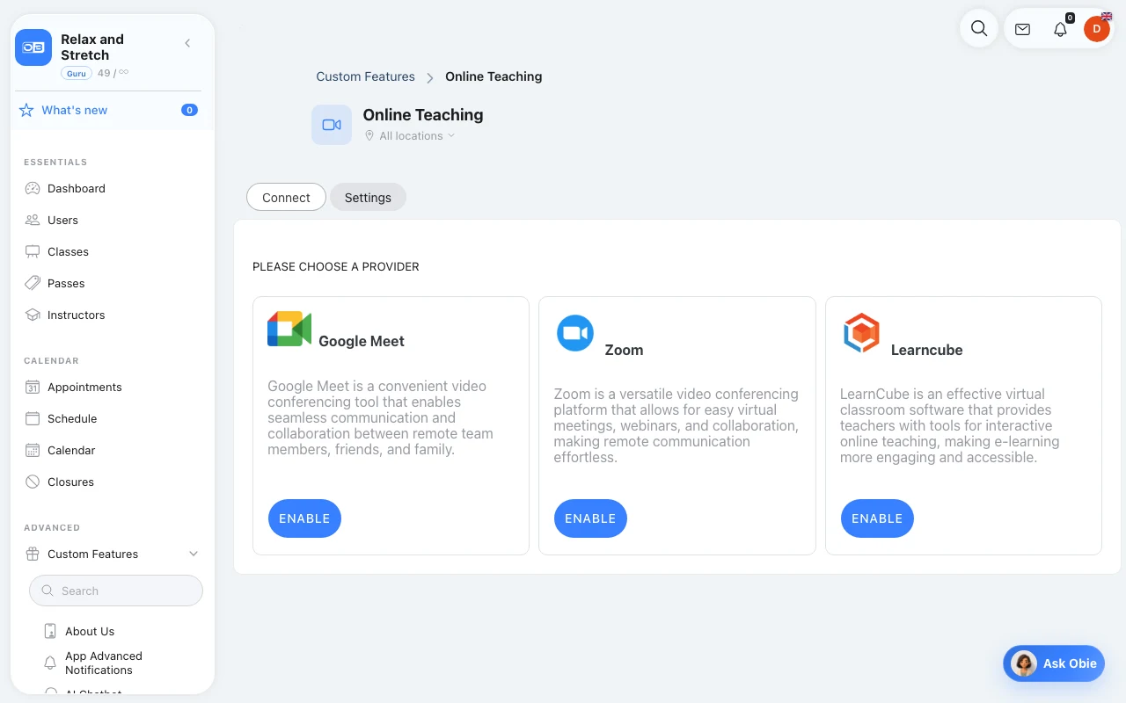This screenshot has width=1126, height=703.
Task: Open the Ask Obie assistant
Action: 1054,663
